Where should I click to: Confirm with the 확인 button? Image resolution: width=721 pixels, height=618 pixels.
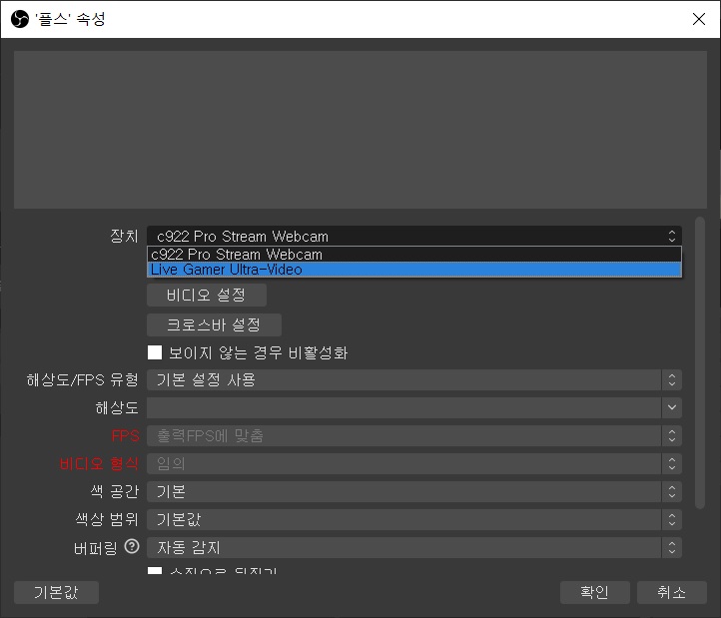(x=594, y=592)
